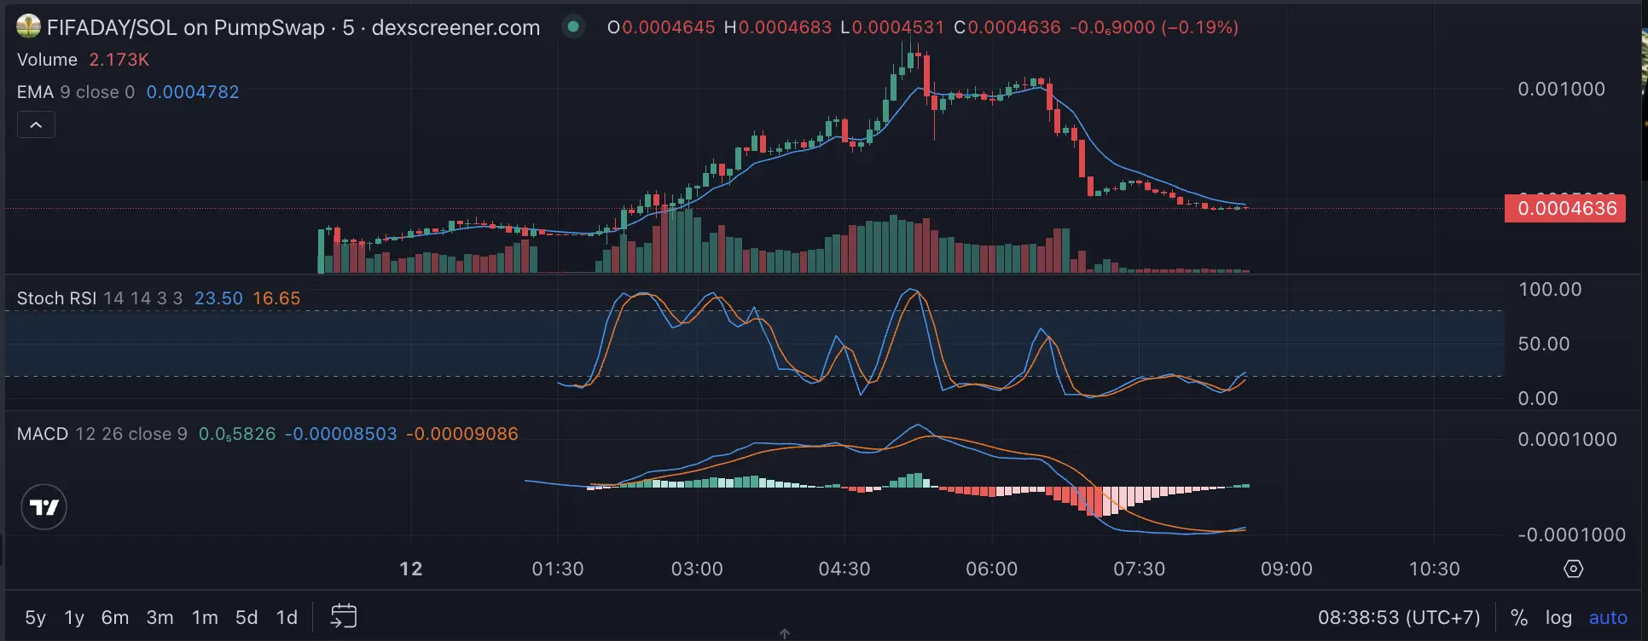
Task: Select the 1d time range
Action: click(287, 617)
